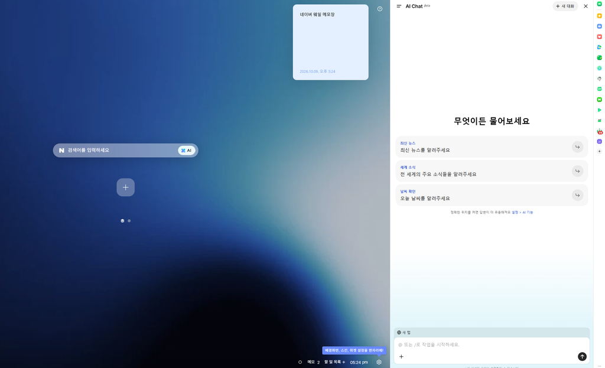The width and height of the screenshot is (605, 368).
Task: Click the 05:24 pm clock
Action: 359,362
